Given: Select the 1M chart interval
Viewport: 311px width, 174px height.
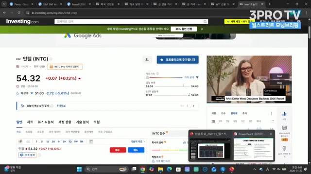Looking at the screenshot, I should click(x=82, y=142).
